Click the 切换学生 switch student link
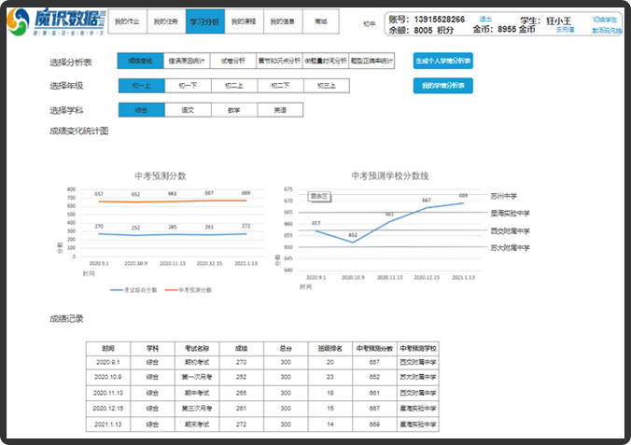 point(606,19)
